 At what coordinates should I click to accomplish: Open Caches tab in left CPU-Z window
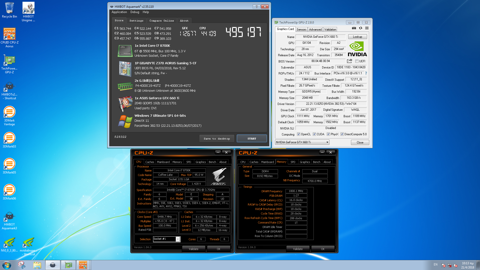coord(149,162)
